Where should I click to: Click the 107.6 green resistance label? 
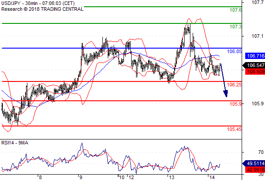coord(236,10)
